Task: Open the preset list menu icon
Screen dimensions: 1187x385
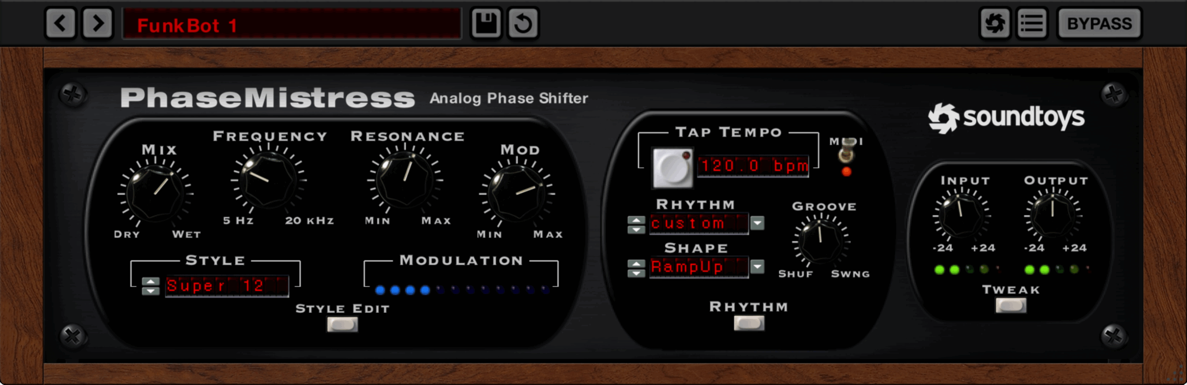Action: point(1032,23)
